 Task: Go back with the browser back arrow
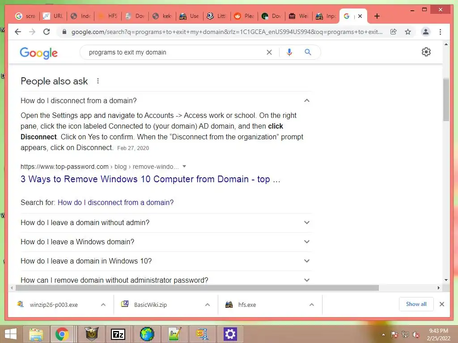(18, 32)
